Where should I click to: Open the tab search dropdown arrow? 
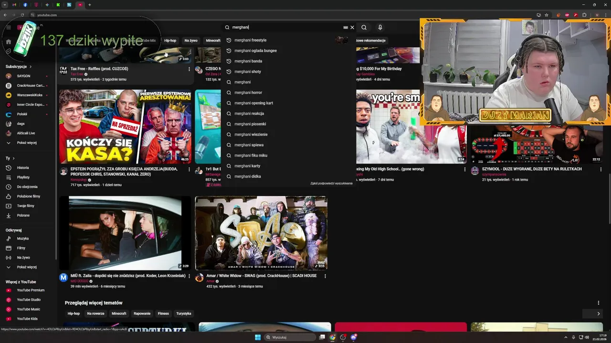(5, 5)
